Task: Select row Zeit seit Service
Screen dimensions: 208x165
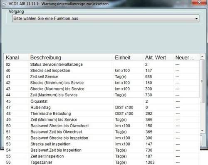Action: (x=102, y=76)
